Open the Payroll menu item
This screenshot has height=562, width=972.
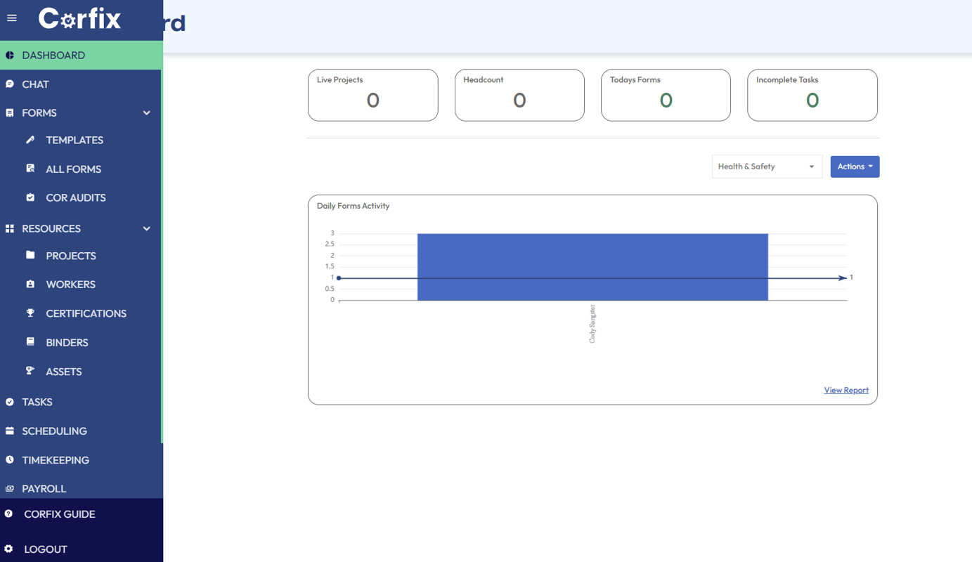click(44, 488)
